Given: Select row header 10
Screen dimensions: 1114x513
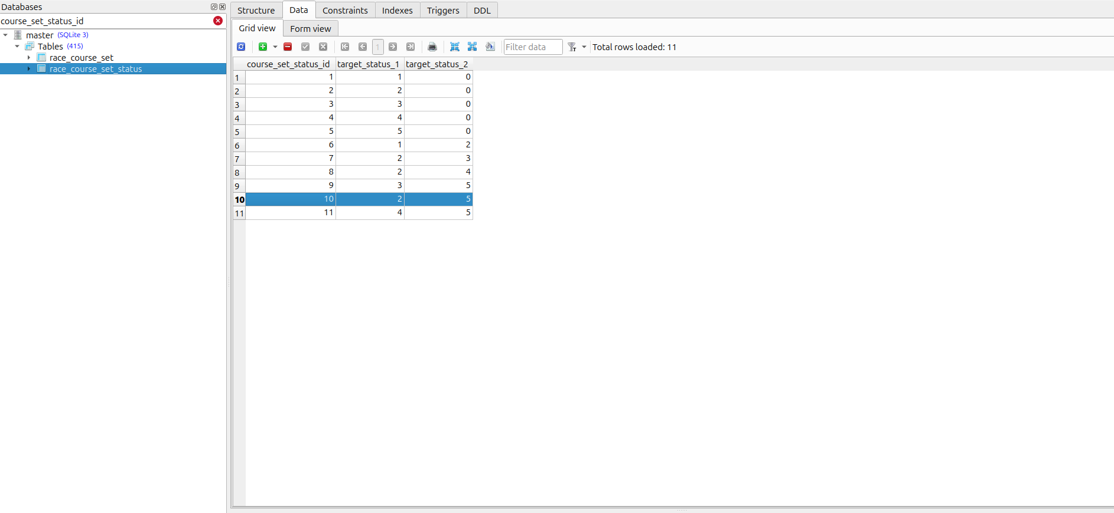Looking at the screenshot, I should coord(239,199).
